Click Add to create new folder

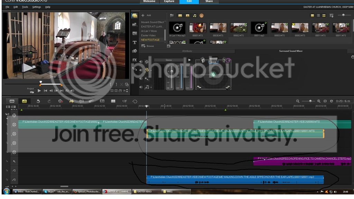click(146, 16)
